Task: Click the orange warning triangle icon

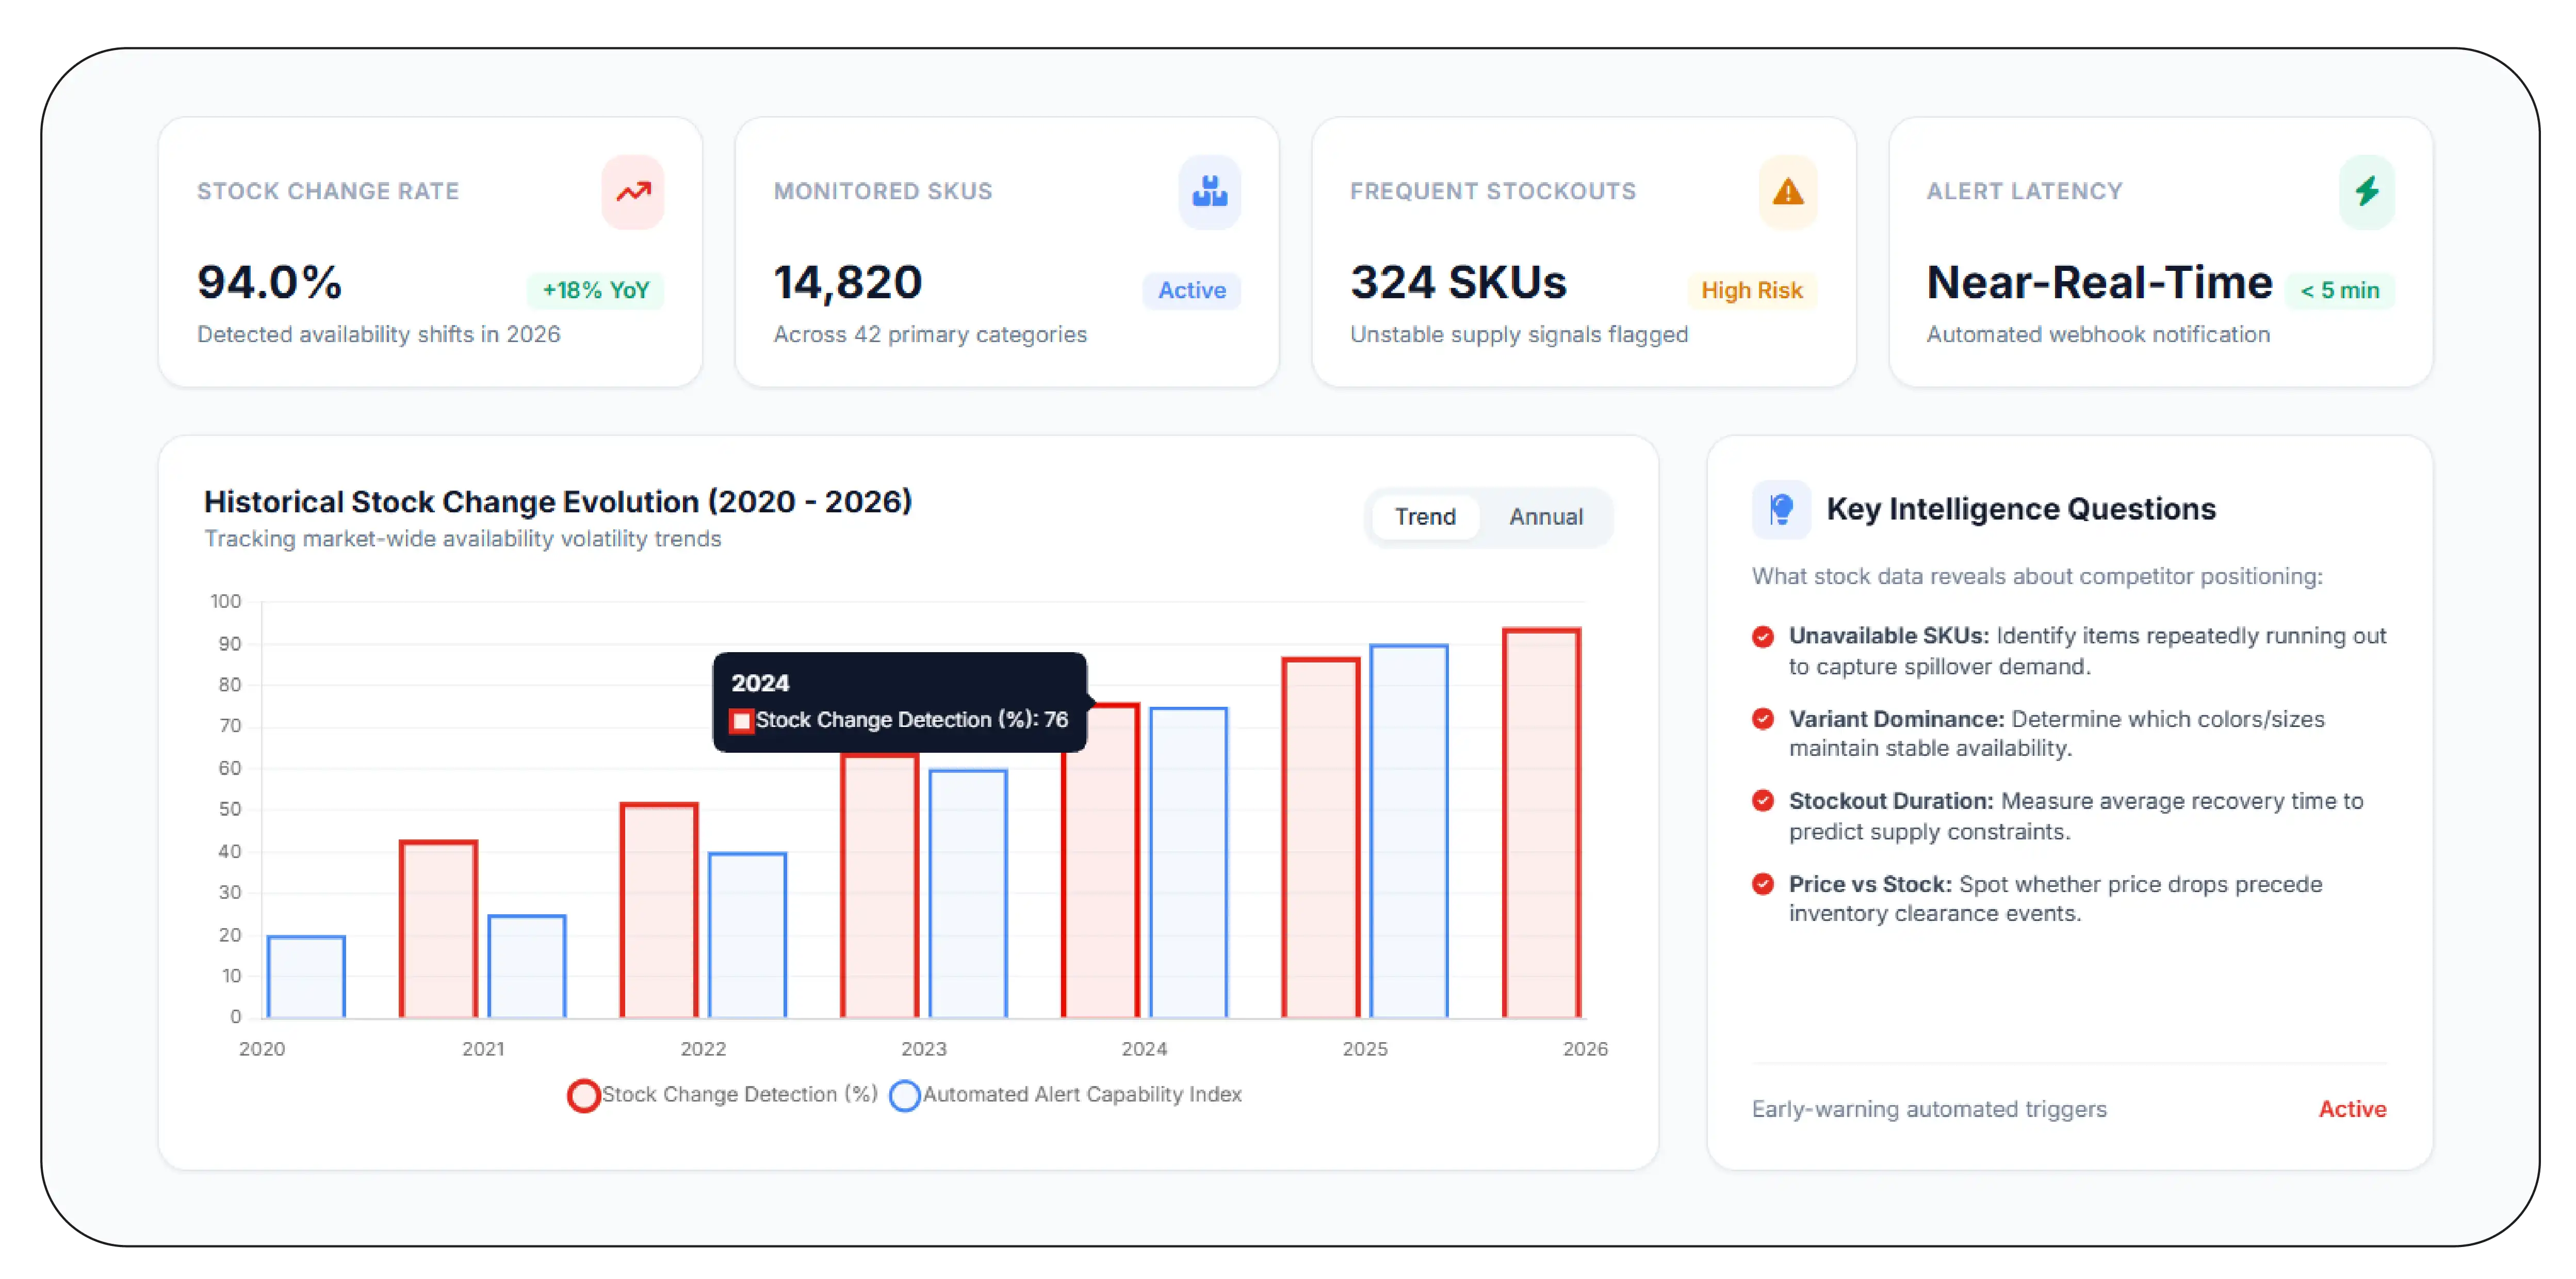Action: 1787,191
